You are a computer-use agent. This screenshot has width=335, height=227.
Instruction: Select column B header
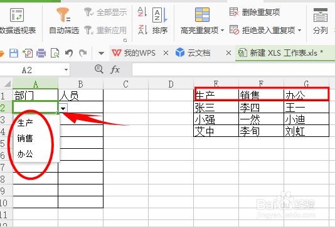(80, 84)
